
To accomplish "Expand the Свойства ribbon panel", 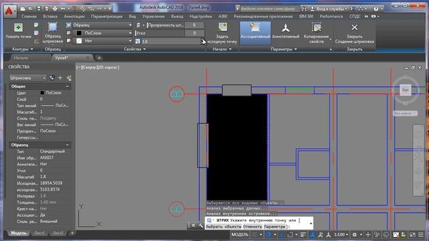I will (x=135, y=49).
